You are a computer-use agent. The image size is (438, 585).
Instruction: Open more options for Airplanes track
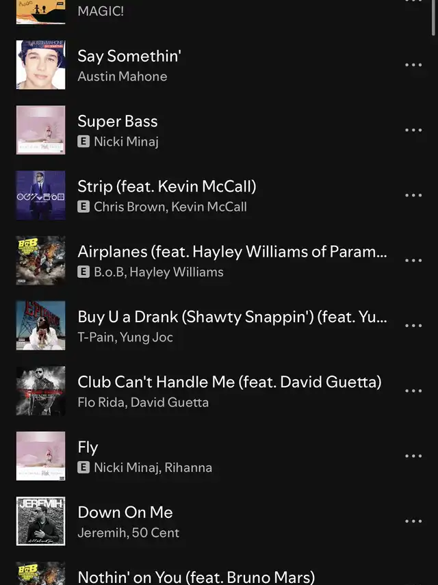pos(413,261)
